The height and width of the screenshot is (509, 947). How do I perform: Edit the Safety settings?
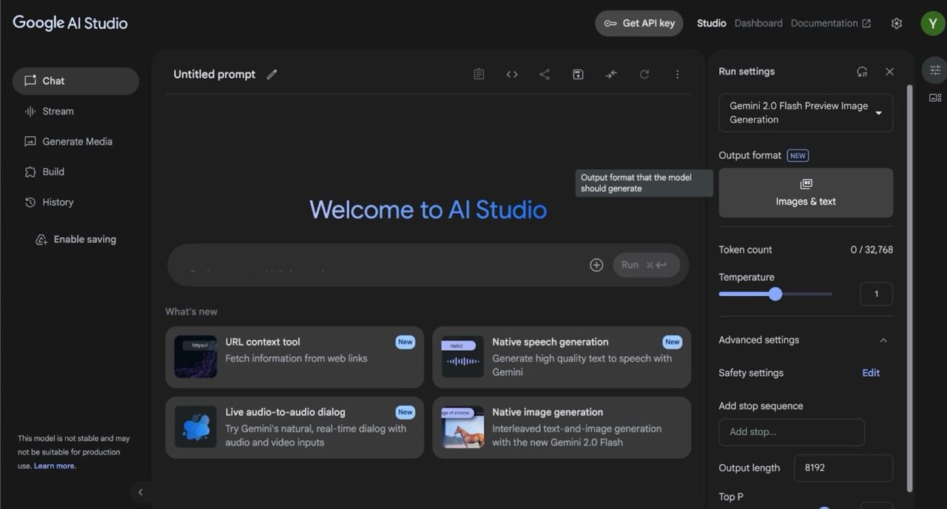871,373
